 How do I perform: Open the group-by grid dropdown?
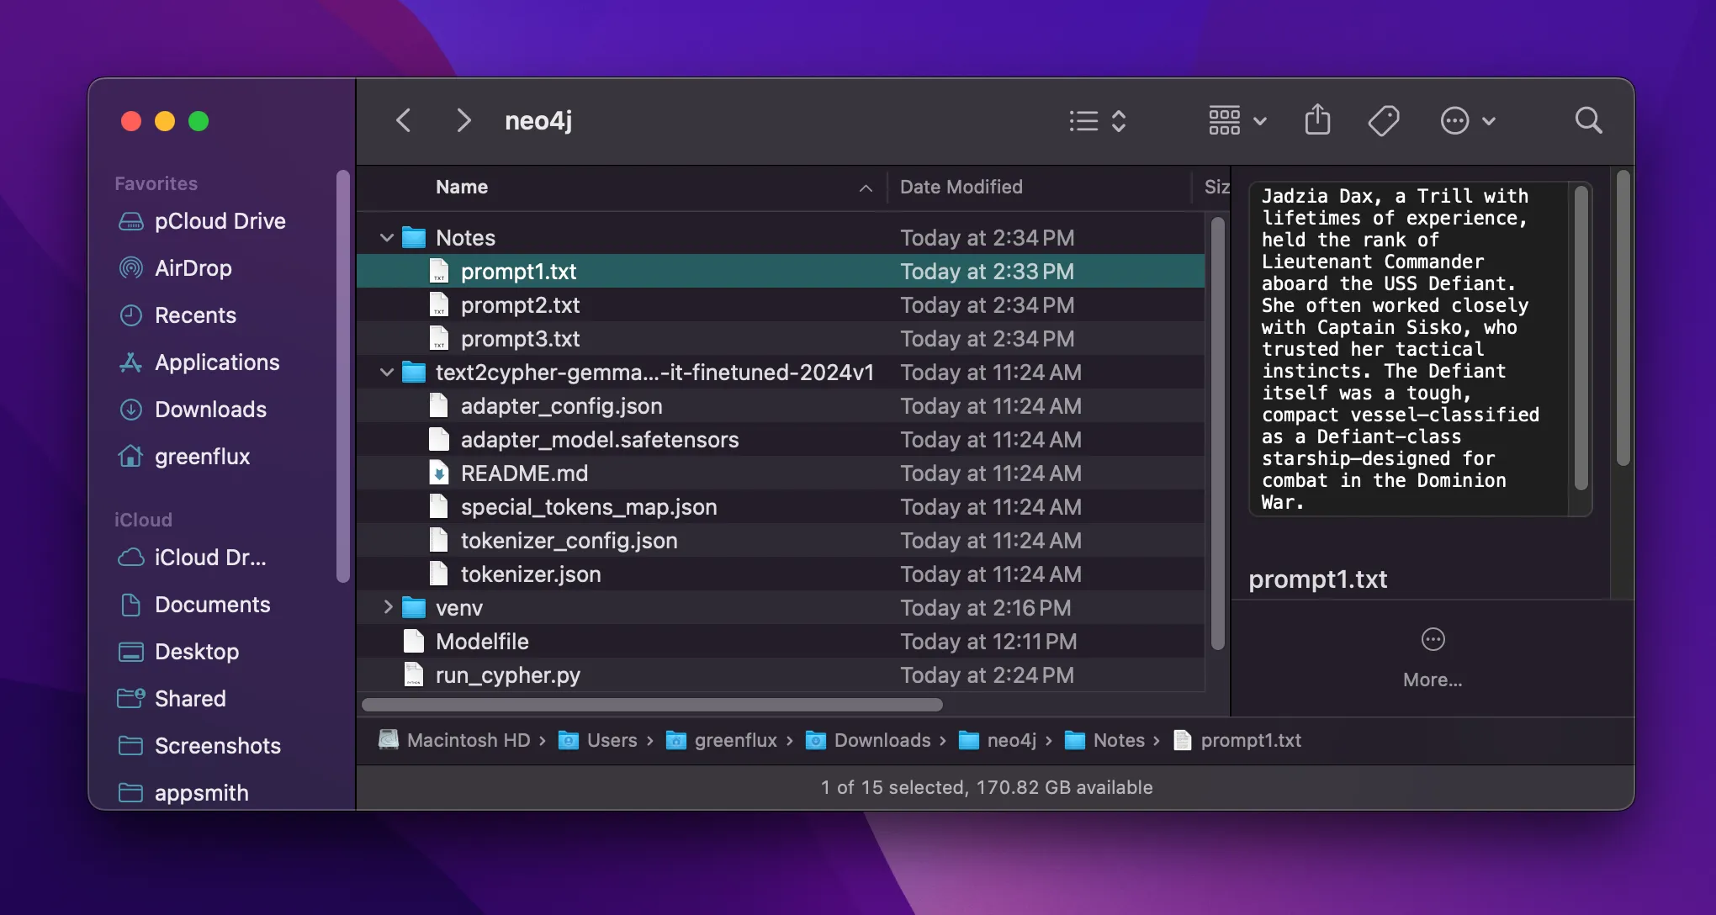coord(1237,120)
